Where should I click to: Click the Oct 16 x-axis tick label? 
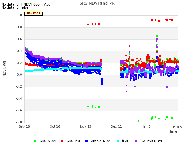click(55, 126)
